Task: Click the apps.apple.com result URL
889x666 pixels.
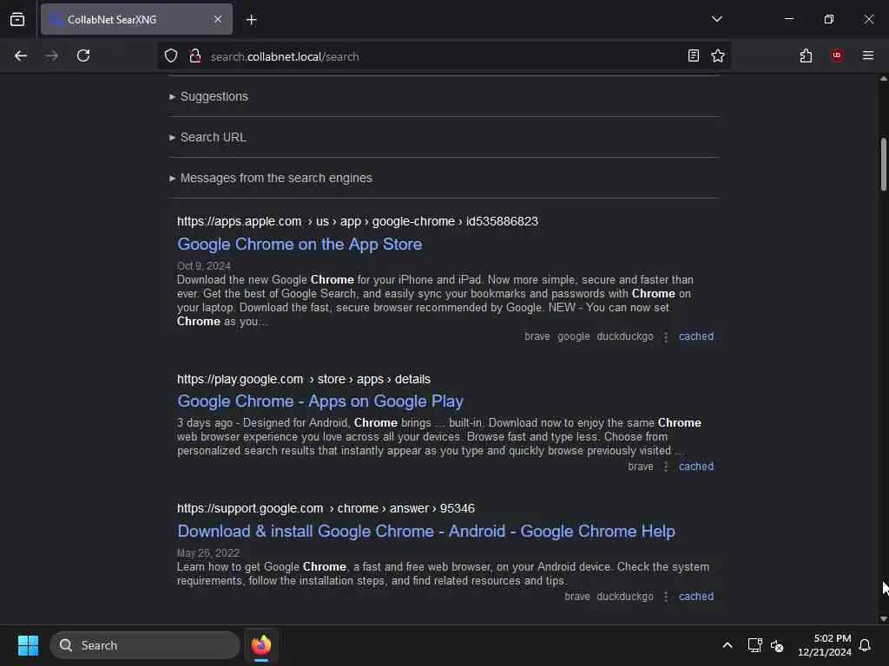Action: tap(357, 221)
